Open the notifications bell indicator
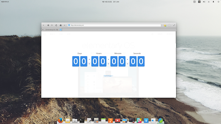 pos(213,2)
